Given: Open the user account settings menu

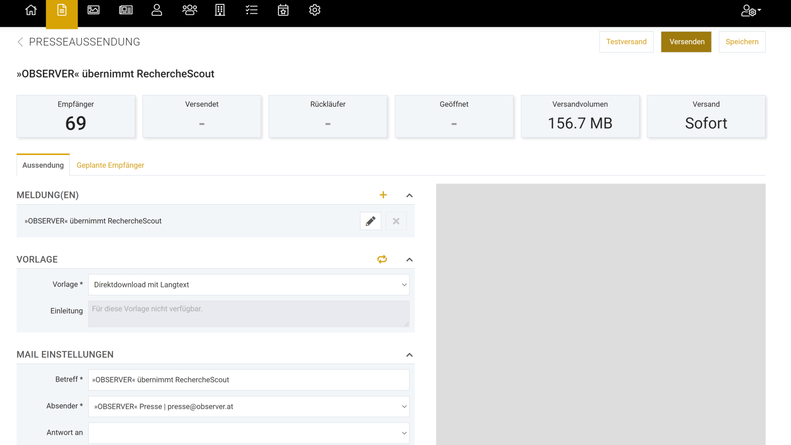Looking at the screenshot, I should [x=751, y=10].
